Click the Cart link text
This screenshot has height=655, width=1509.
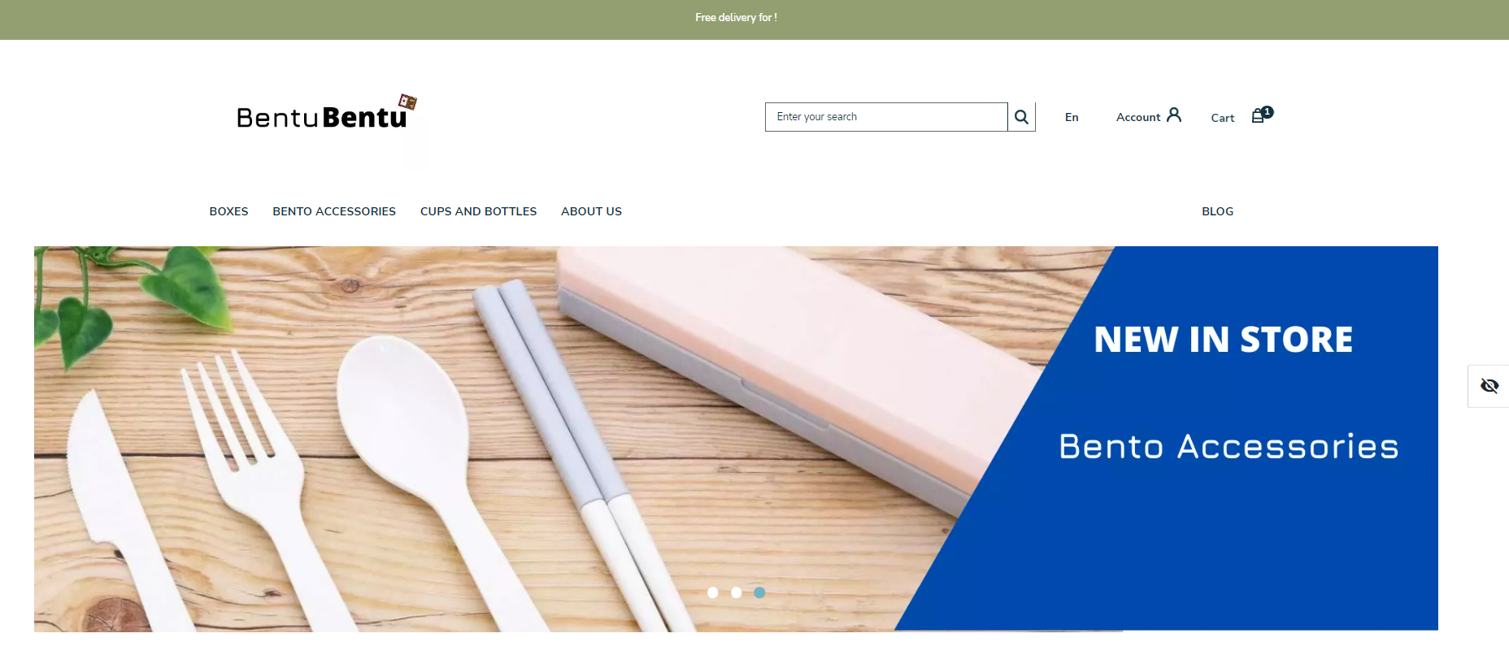(1223, 118)
